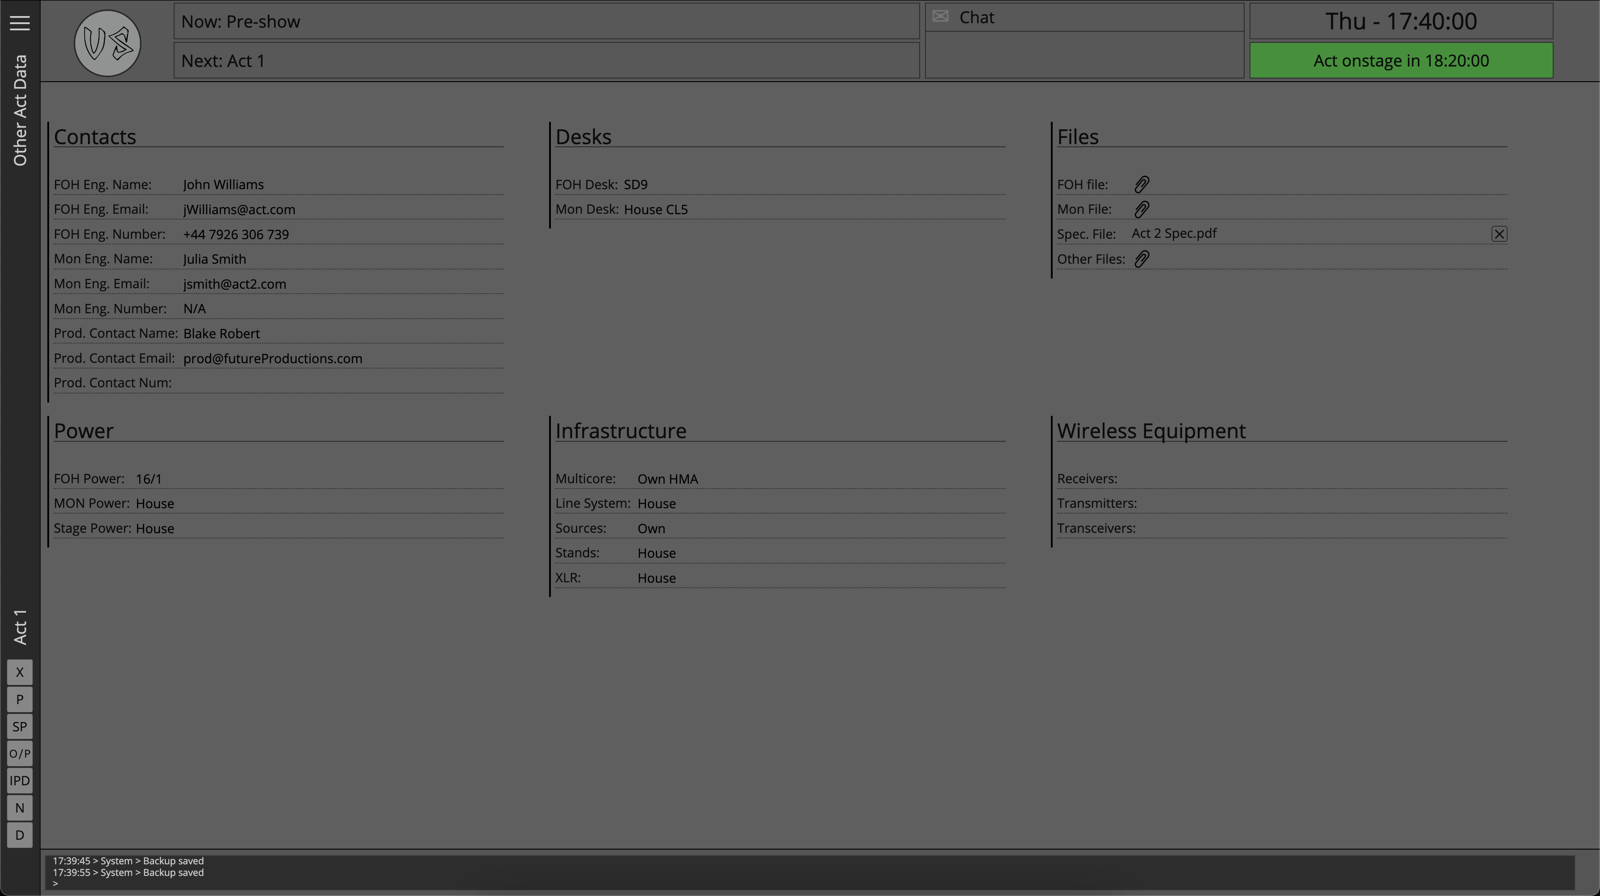Edit XLR value House

coord(657,577)
